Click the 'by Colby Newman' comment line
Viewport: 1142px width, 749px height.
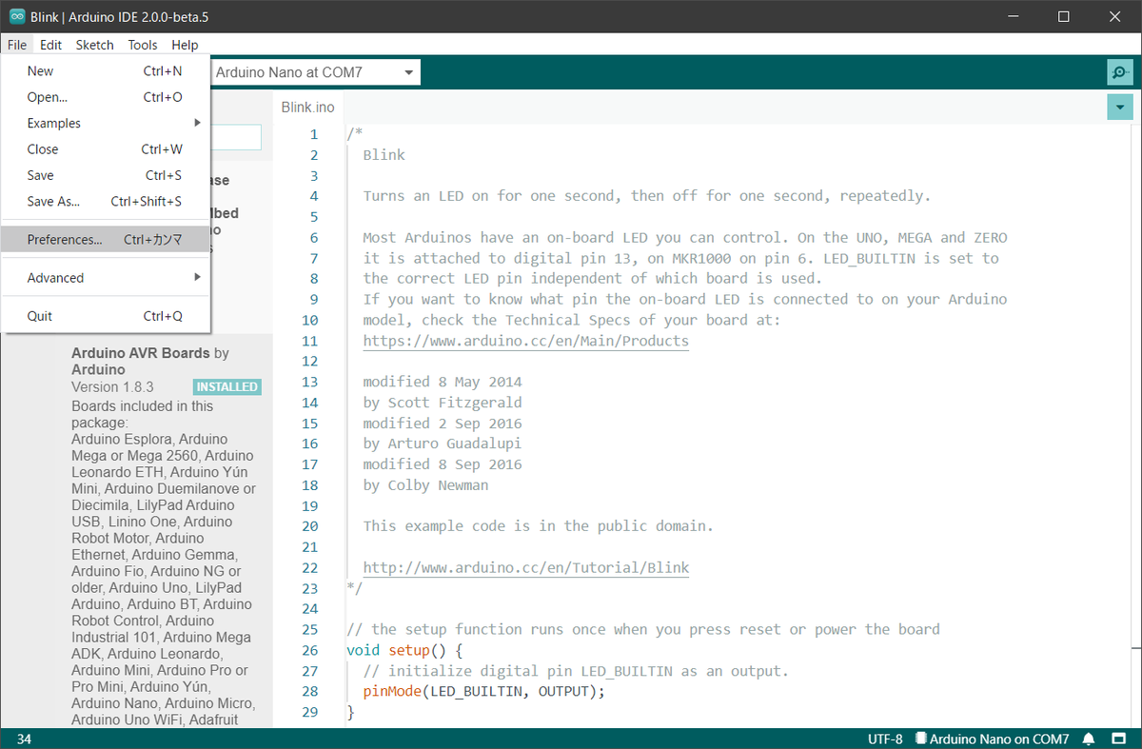pyautogui.click(x=425, y=484)
